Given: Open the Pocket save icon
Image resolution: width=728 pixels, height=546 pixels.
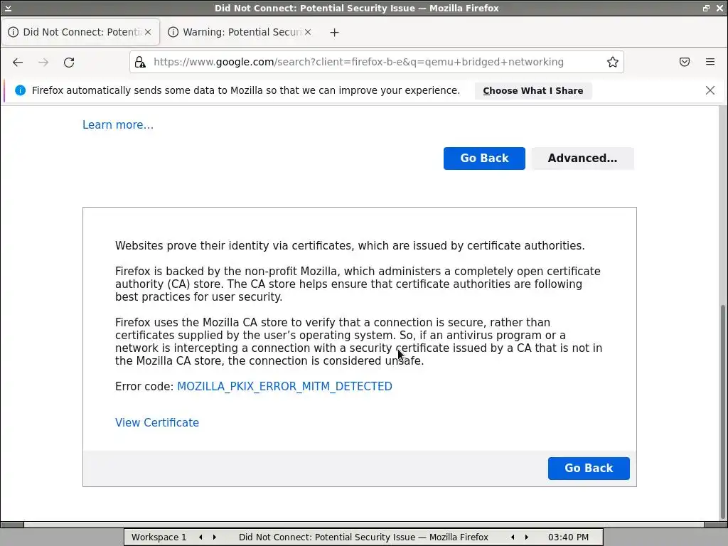Looking at the screenshot, I should pyautogui.click(x=685, y=62).
